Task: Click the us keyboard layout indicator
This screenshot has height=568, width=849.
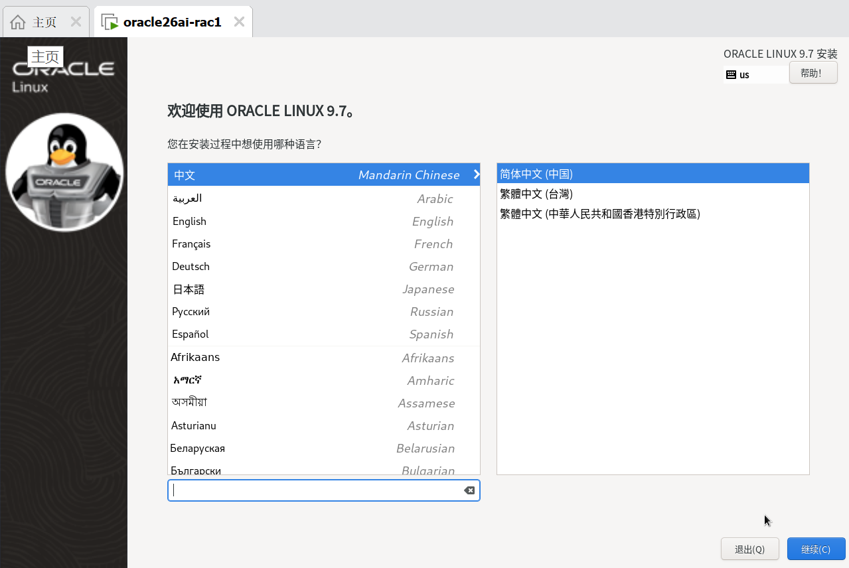Action: [756, 74]
